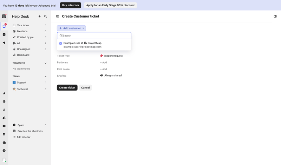Open Mentions in sidebar
This screenshot has height=165, width=281.
point(30,31)
